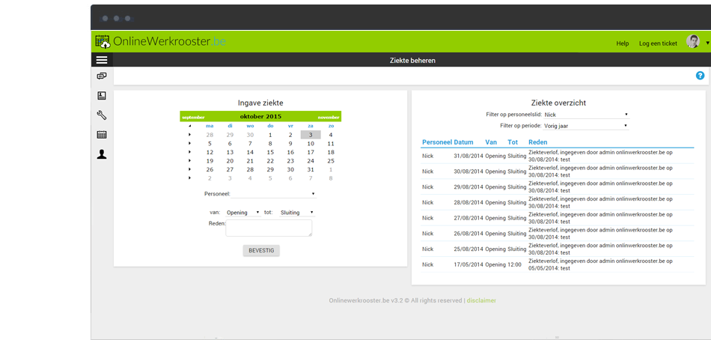Open 'Log een ticket' menu item
The image size is (711, 340).
tap(657, 43)
